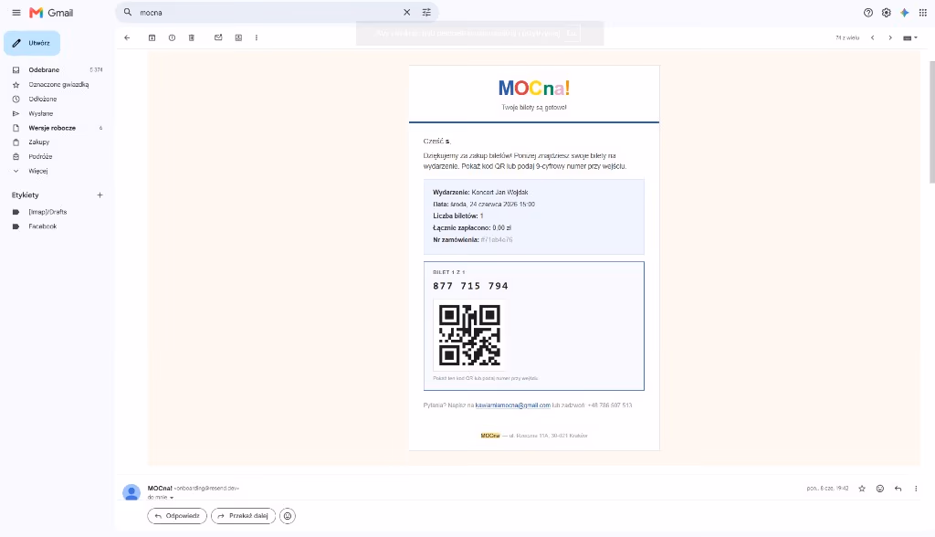935x537 pixels.
Task: Open the main menu hamburger icon
Action: coord(16,13)
